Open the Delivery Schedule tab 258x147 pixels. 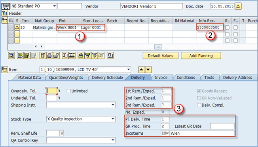point(107,77)
